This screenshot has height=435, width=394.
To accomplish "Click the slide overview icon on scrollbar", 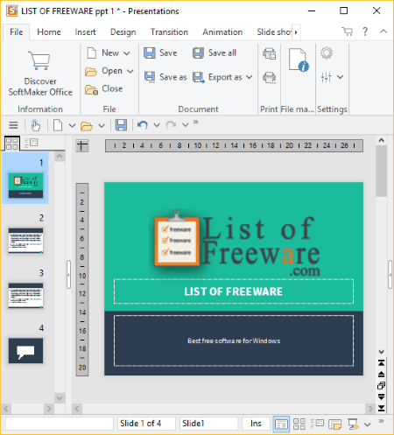I will (x=381, y=386).
